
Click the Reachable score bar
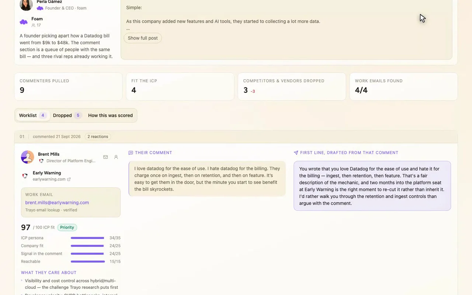[87, 261]
